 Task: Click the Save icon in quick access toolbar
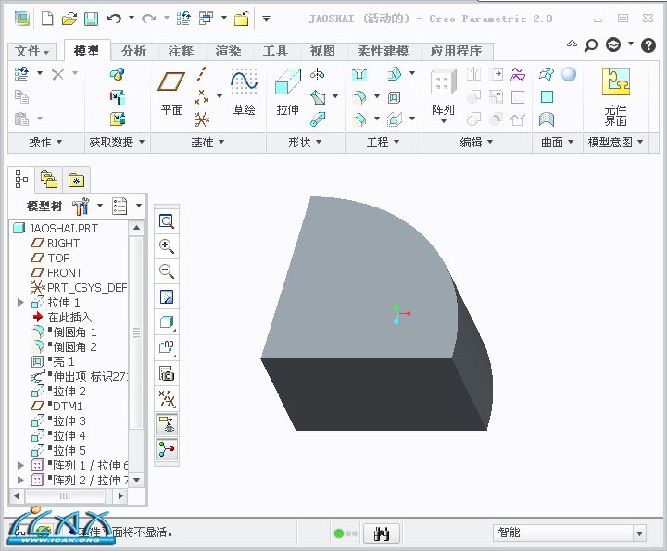[91, 19]
